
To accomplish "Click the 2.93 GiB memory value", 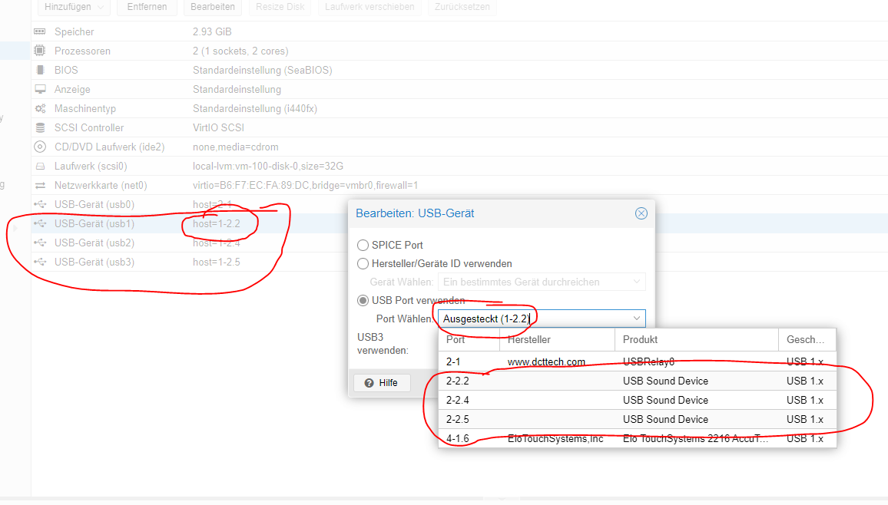I will point(212,31).
